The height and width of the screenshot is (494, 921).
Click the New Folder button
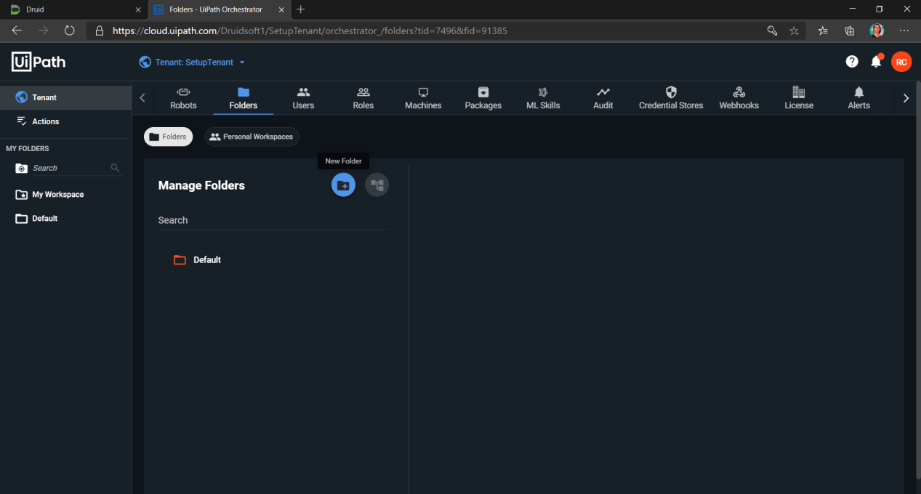pos(343,185)
